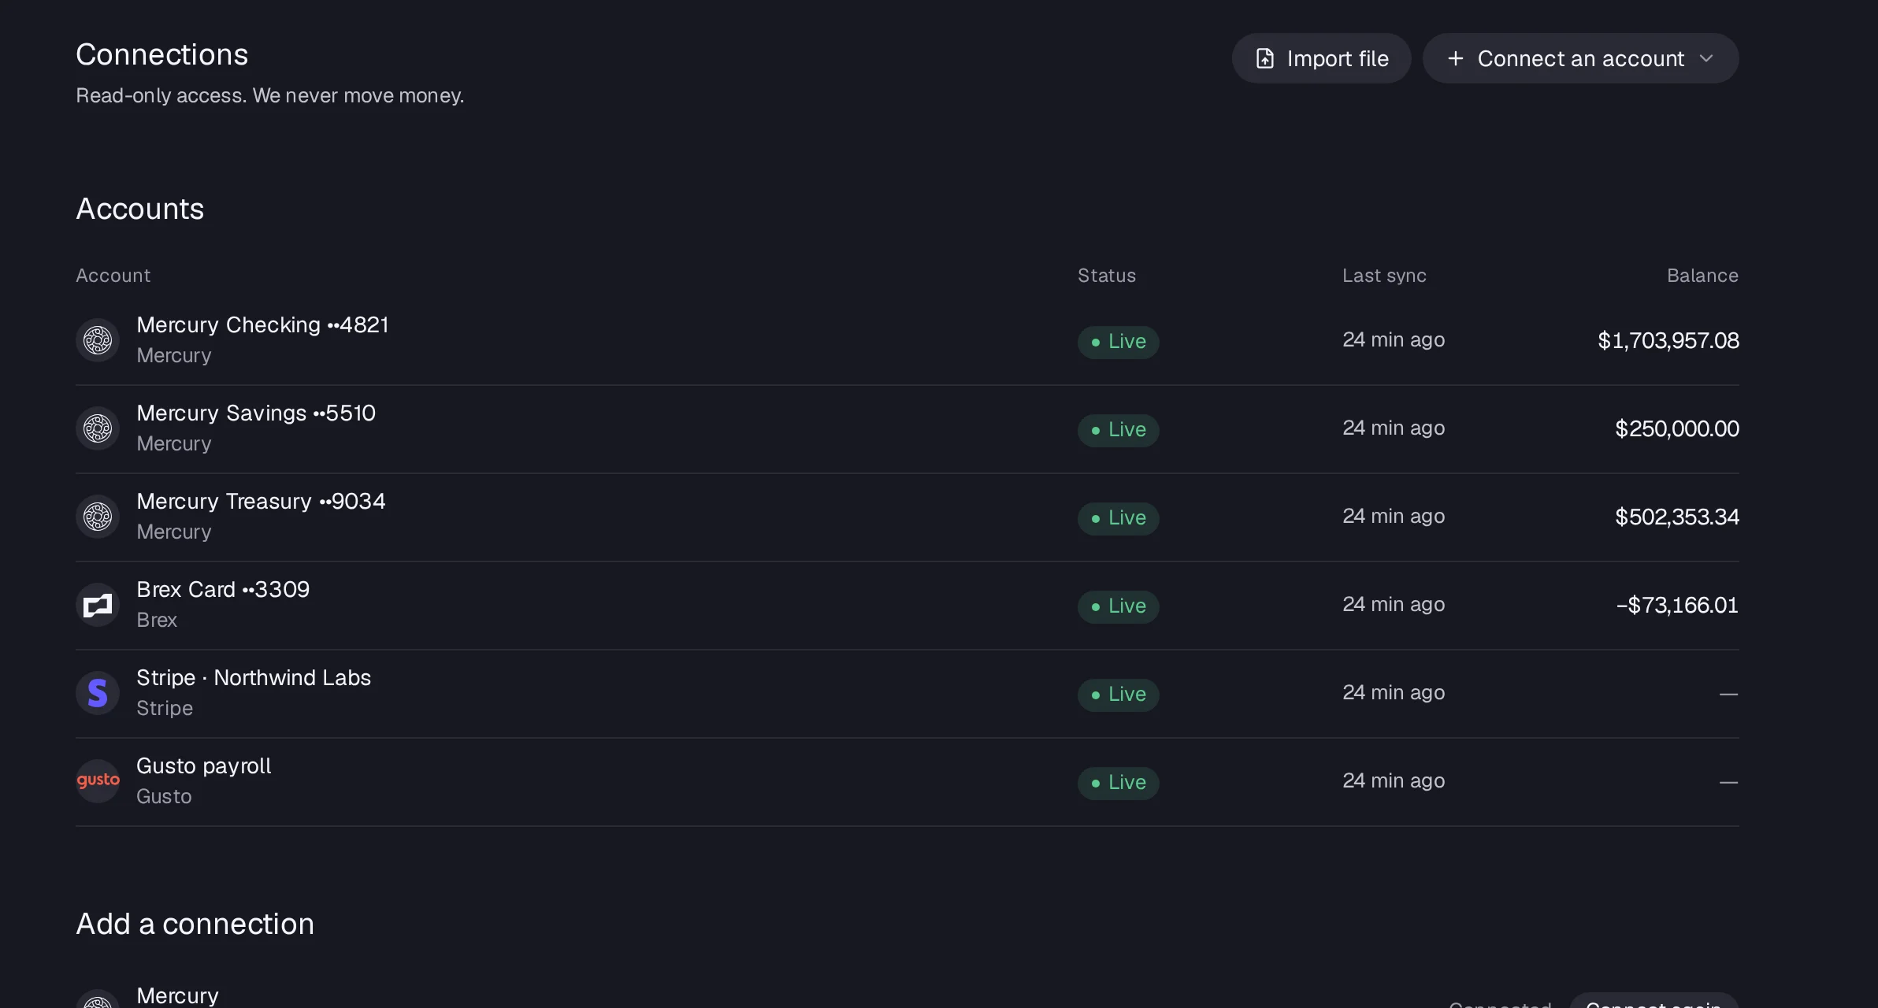The height and width of the screenshot is (1008, 1878).
Task: Click the Accounts section heading
Action: [x=139, y=209]
